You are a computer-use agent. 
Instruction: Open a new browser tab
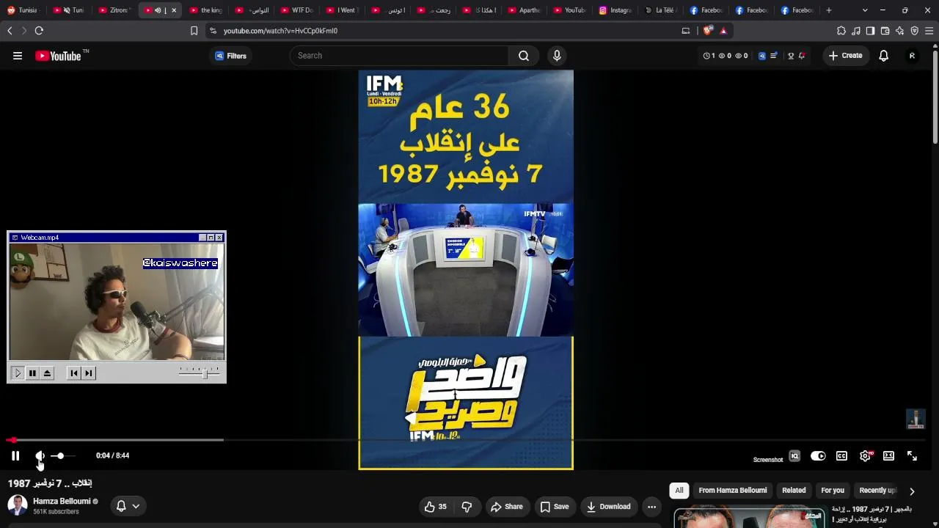click(x=829, y=10)
